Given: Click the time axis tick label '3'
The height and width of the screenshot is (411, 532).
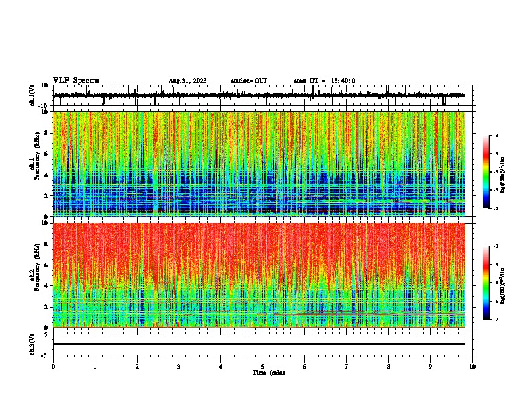Looking at the screenshot, I should (179, 367).
